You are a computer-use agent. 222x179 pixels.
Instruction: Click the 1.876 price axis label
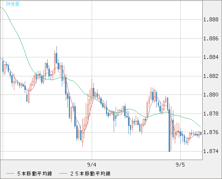211,133
